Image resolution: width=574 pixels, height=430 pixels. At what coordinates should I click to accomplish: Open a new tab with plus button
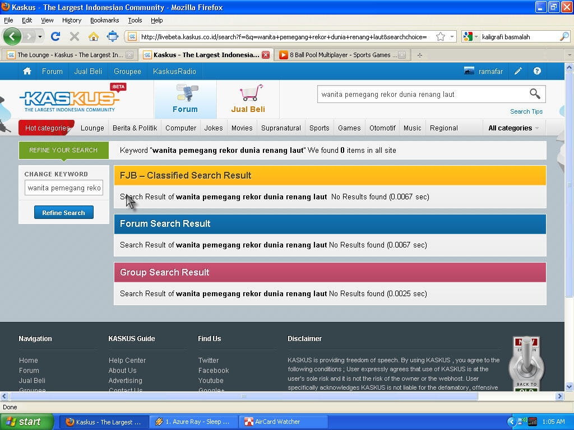click(420, 55)
